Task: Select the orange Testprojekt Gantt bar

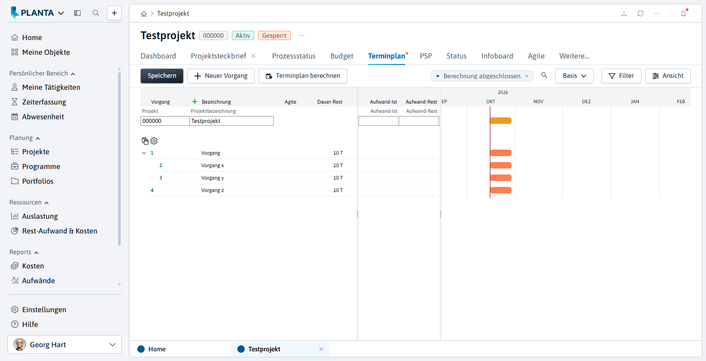Action: [500, 121]
